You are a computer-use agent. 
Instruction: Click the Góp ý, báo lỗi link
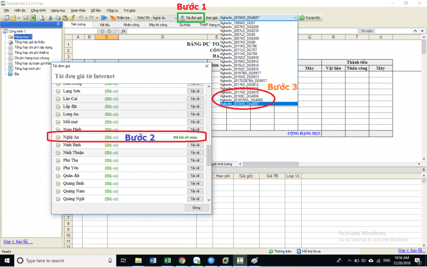[x=18, y=242]
